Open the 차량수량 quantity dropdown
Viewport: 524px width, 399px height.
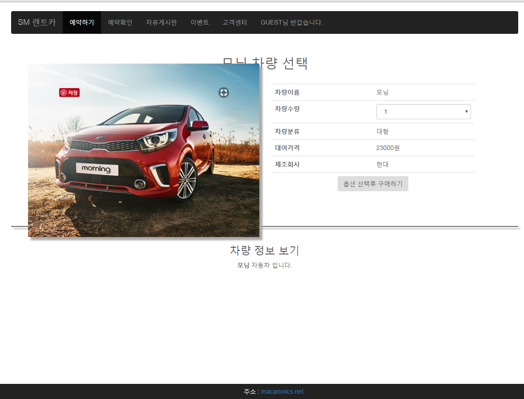pyautogui.click(x=423, y=112)
